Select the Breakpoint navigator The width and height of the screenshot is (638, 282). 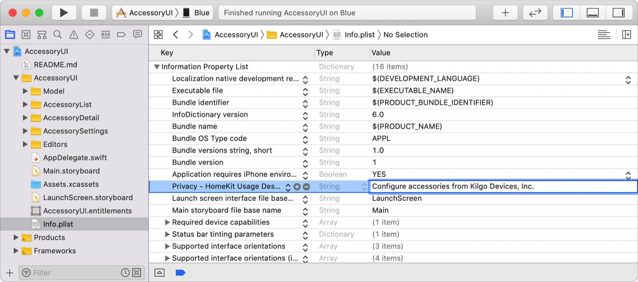(121, 34)
